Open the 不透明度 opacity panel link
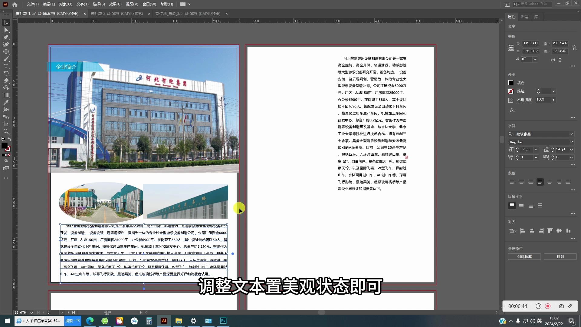The height and width of the screenshot is (327, 581). tap(524, 100)
